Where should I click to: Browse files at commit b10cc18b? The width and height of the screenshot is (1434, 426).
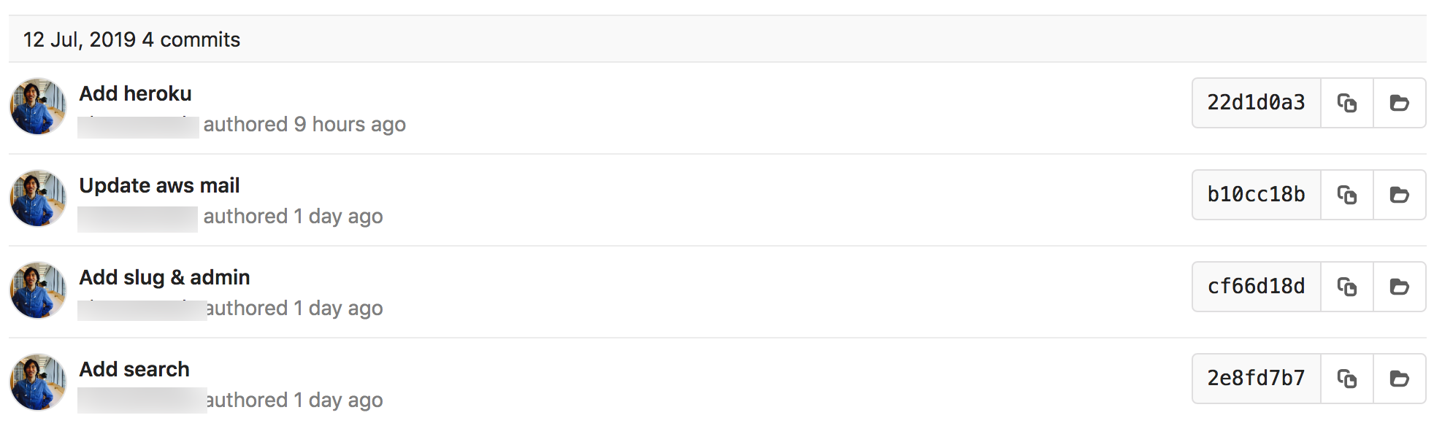point(1399,195)
